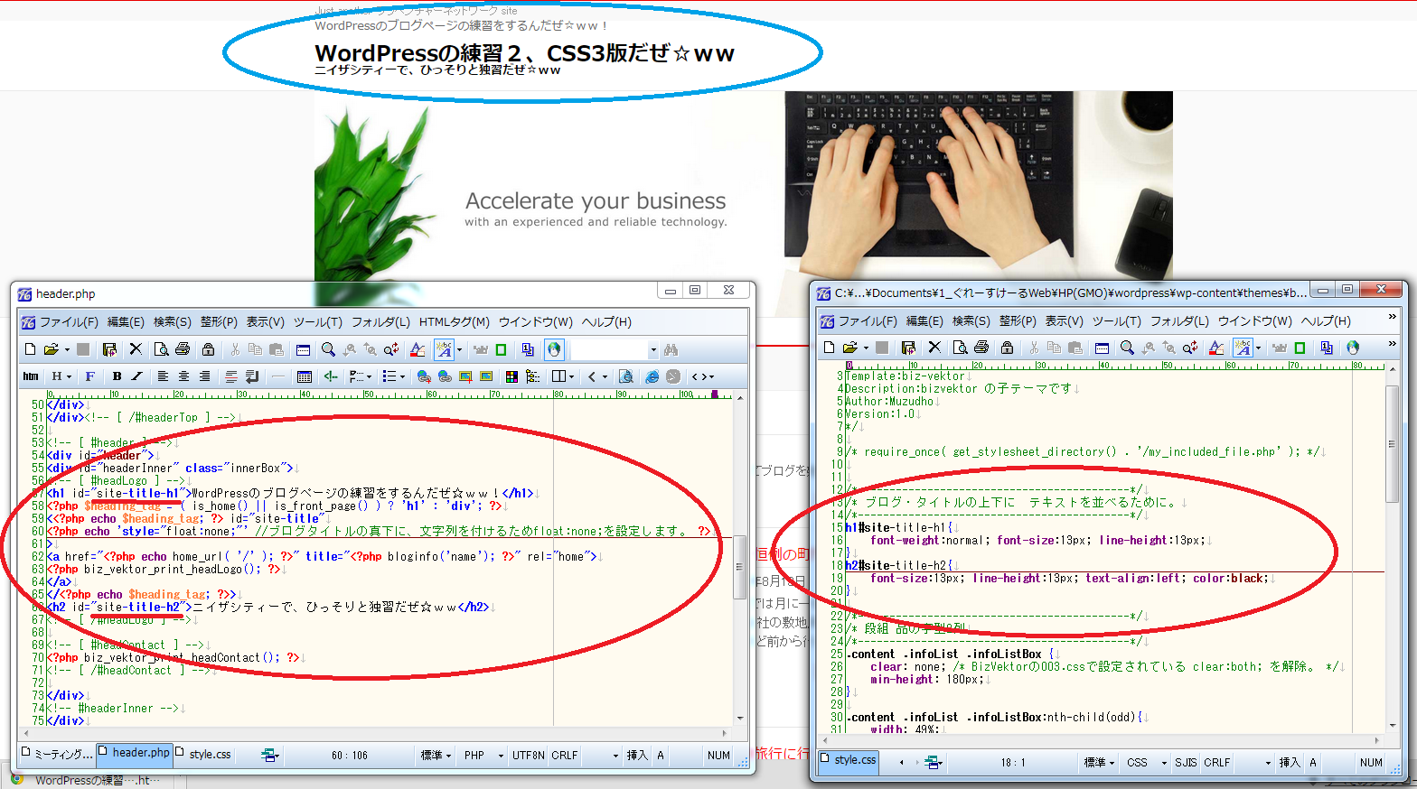Open ツール(T) menu in style.css window

tap(1117, 321)
